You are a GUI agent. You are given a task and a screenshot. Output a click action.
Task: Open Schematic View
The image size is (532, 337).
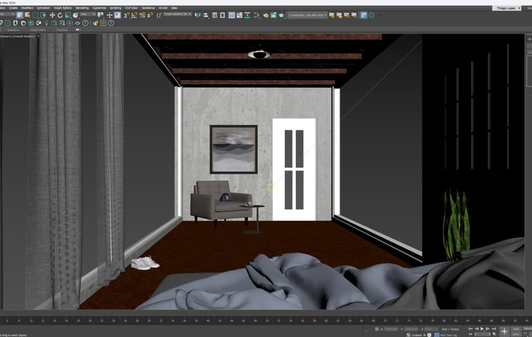247,15
